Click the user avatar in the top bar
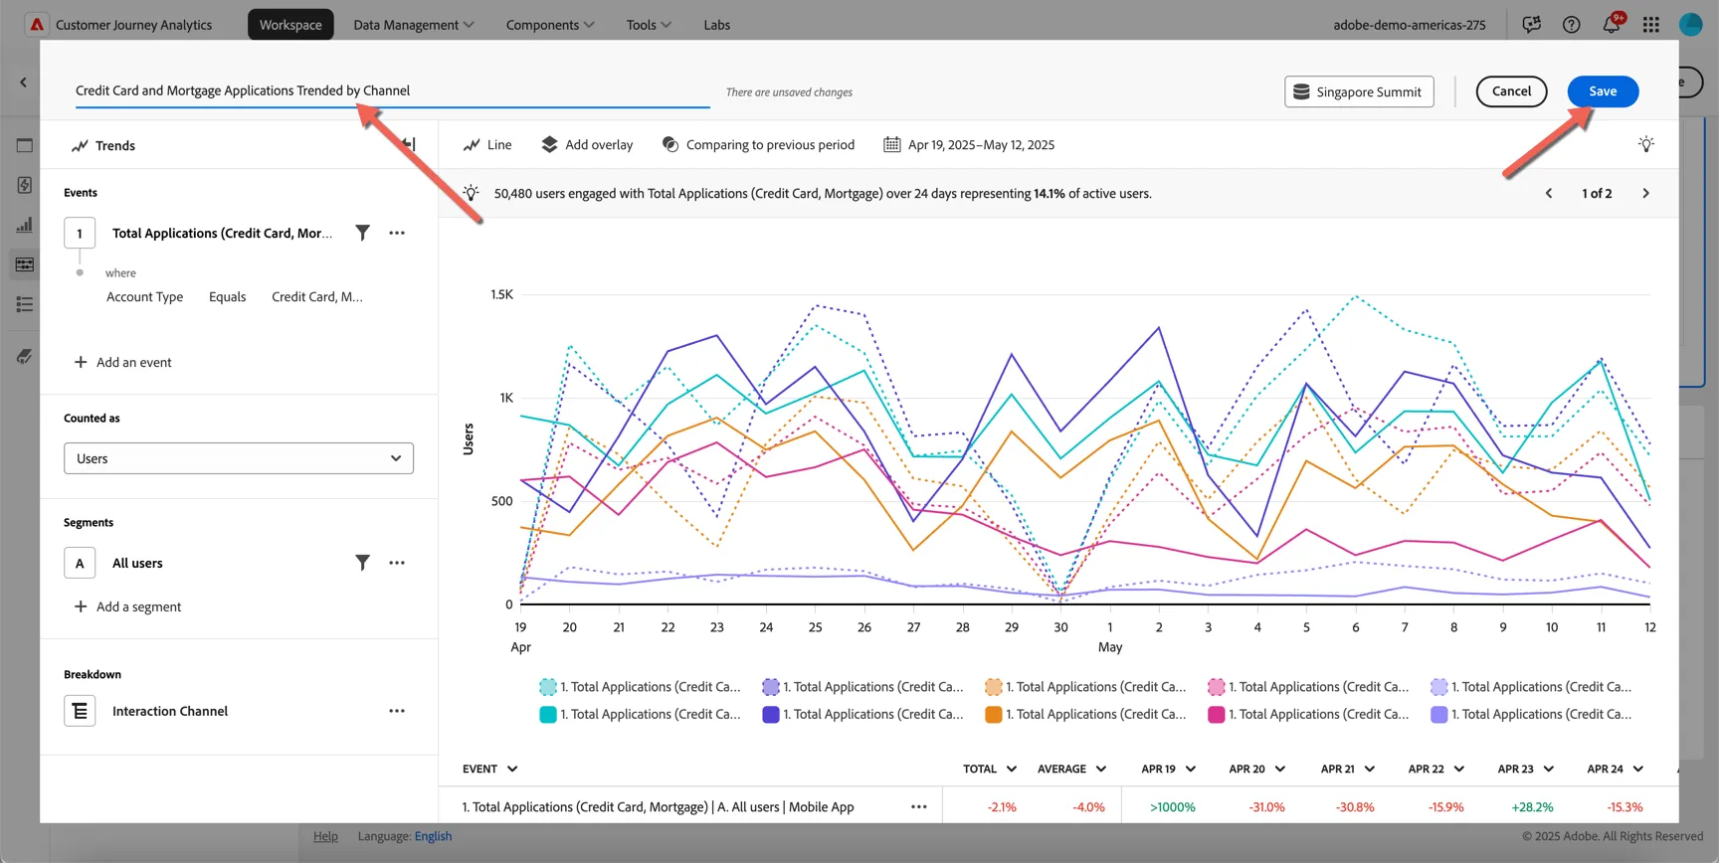Viewport: 1719px width, 863px height. pyautogui.click(x=1691, y=25)
